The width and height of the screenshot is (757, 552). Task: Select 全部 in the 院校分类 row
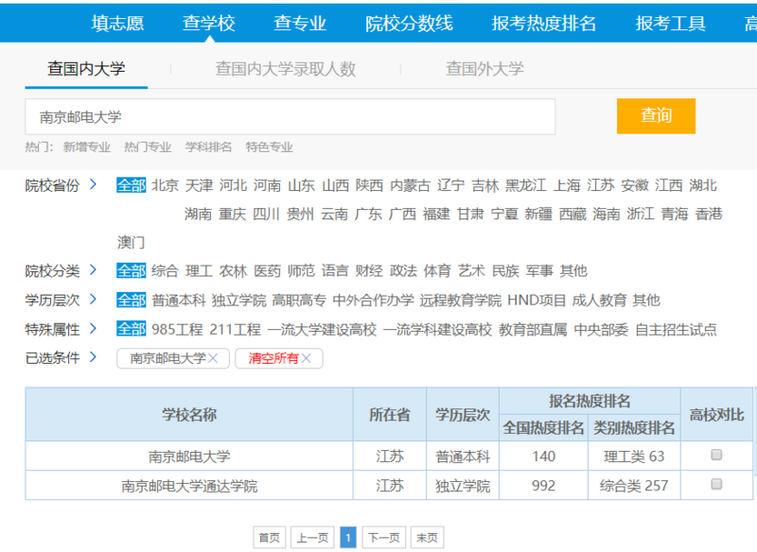131,271
